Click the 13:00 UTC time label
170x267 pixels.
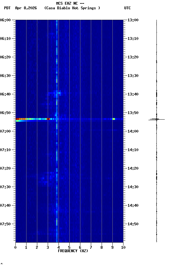point(133,20)
